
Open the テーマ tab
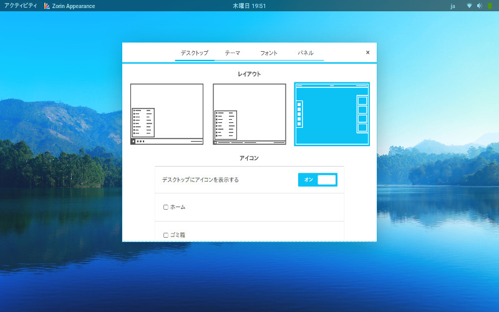[x=232, y=53]
